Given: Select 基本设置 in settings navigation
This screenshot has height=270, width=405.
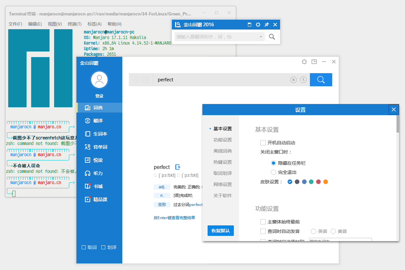Looking at the screenshot, I should [223, 129].
